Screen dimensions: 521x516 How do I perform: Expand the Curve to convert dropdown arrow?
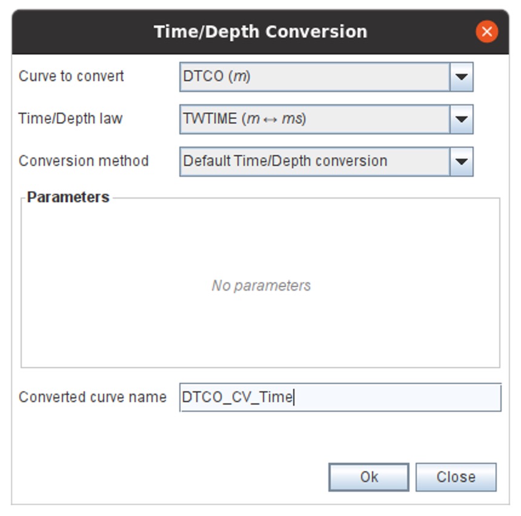coord(461,77)
